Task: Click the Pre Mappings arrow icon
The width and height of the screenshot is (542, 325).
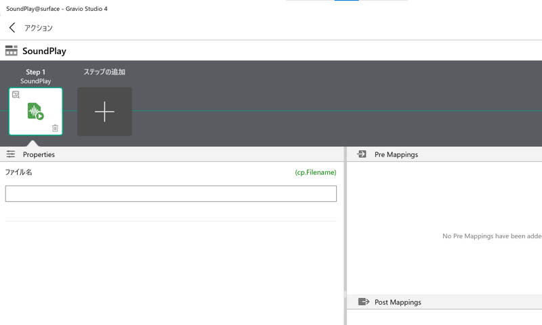Action: pos(362,154)
